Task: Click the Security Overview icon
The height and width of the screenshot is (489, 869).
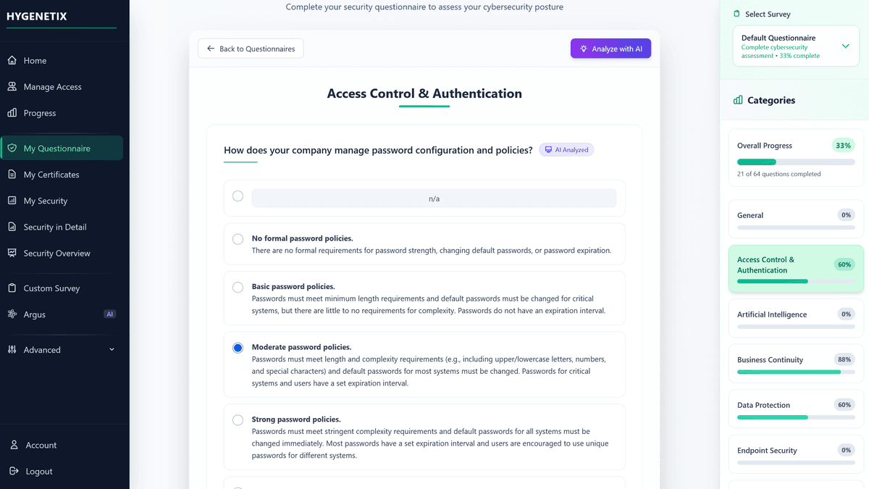Action: pos(12,254)
